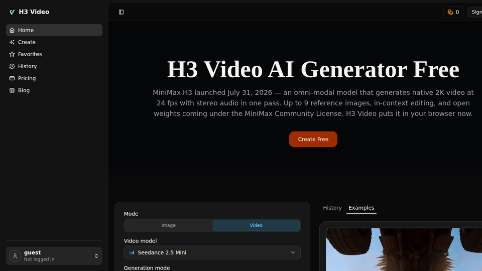This screenshot has width=482, height=271.
Task: Click the Pricing card icon
Action: 12,78
